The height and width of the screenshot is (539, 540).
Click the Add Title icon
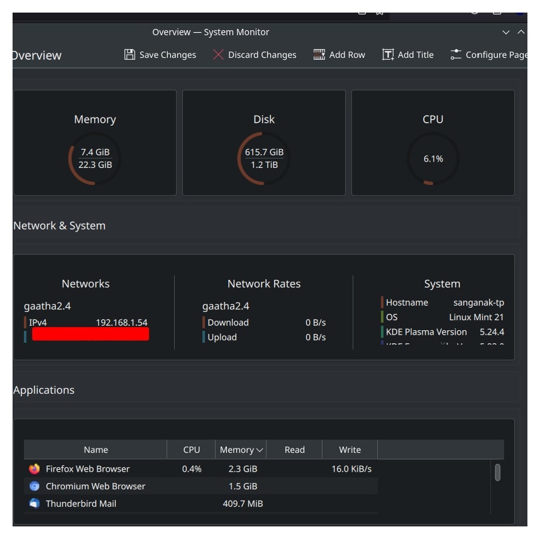(388, 55)
